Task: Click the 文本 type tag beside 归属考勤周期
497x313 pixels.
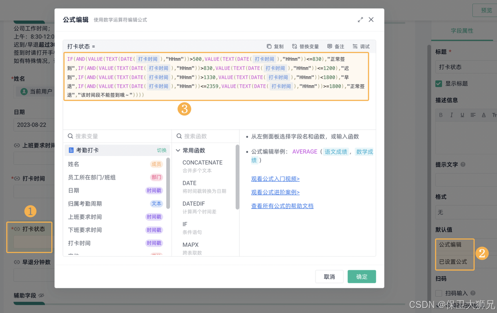Action: coord(157,204)
